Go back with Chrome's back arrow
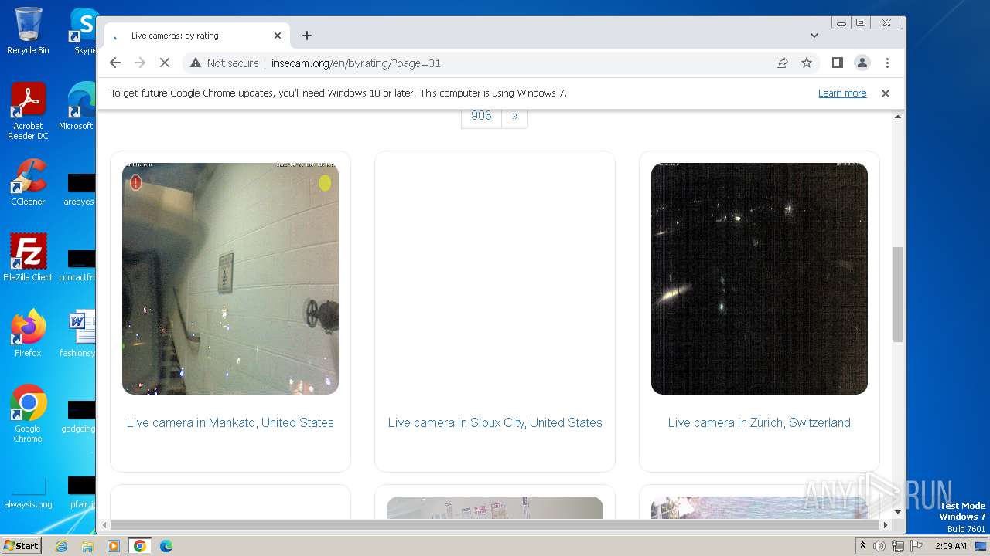 [115, 63]
